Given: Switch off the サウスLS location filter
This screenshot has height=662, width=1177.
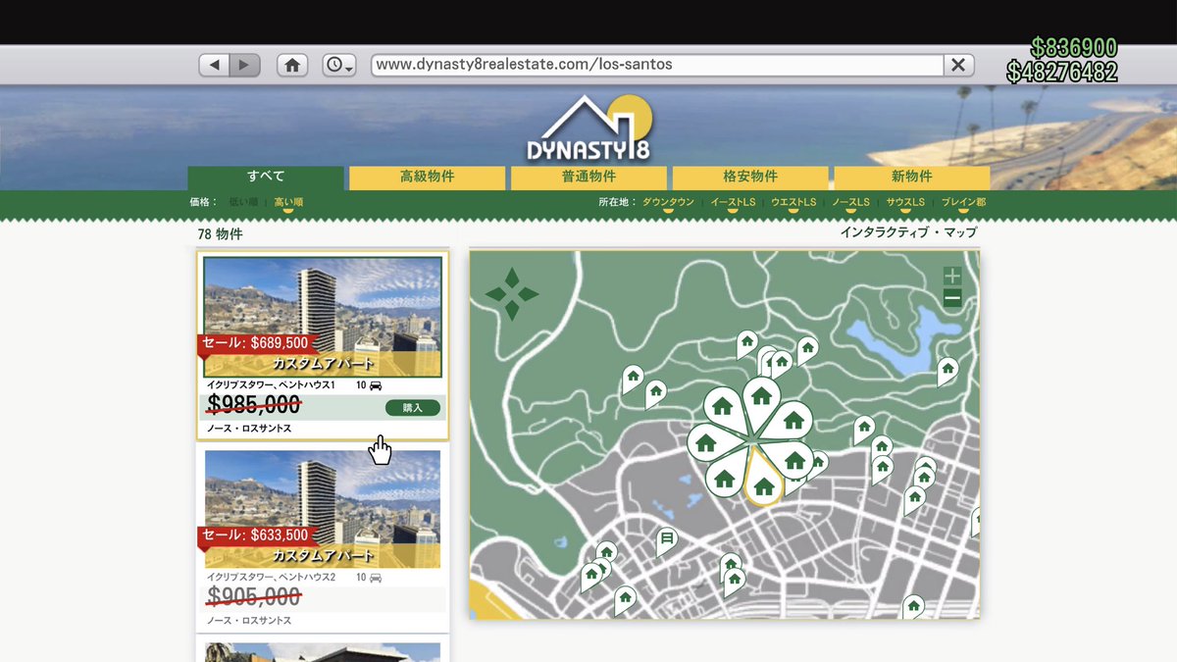Looking at the screenshot, I should (x=905, y=203).
